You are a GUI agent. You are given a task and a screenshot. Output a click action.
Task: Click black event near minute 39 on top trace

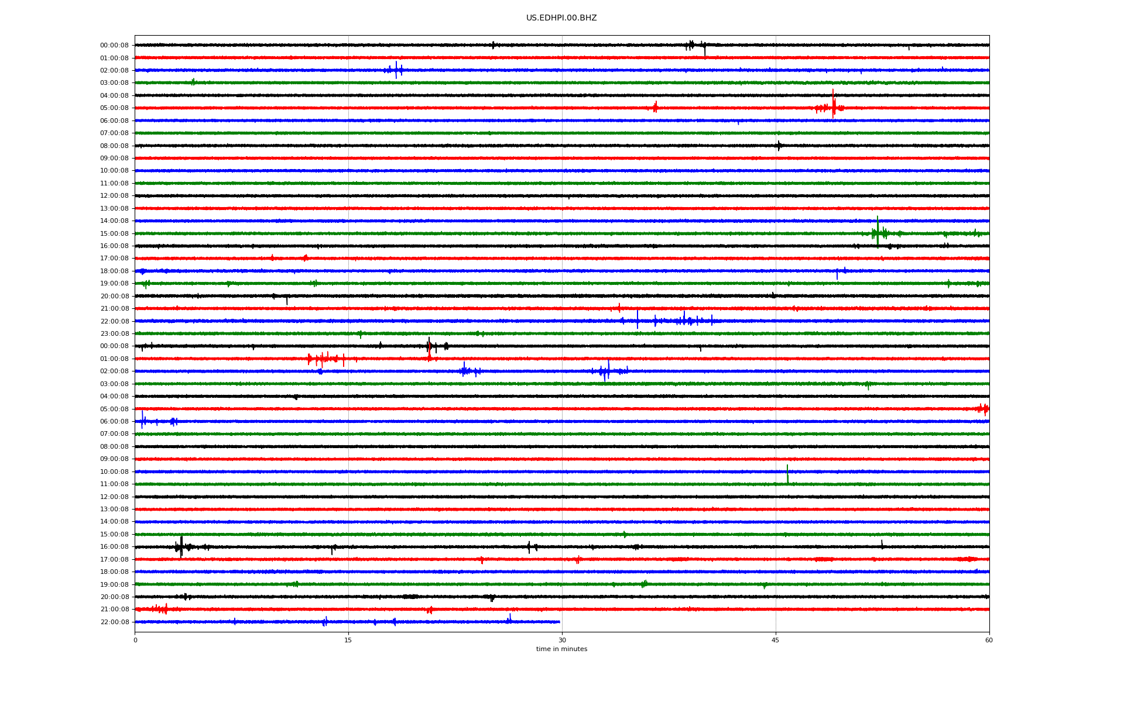(691, 44)
